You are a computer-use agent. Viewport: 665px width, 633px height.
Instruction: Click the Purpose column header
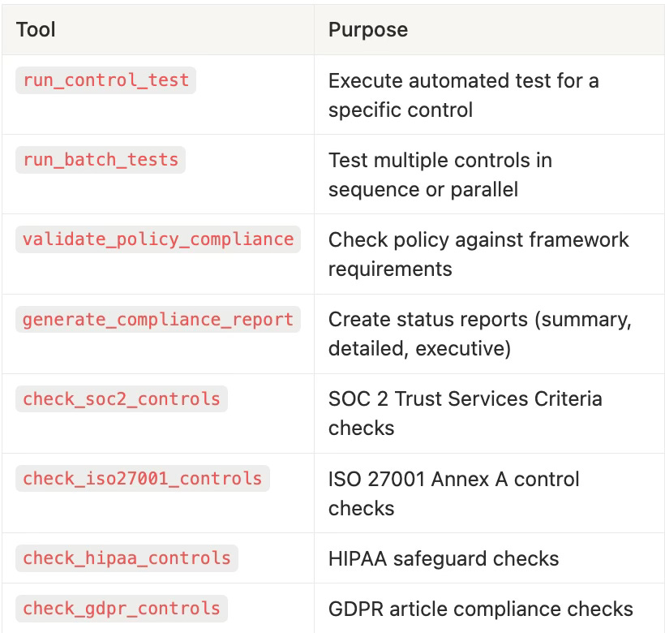(367, 31)
